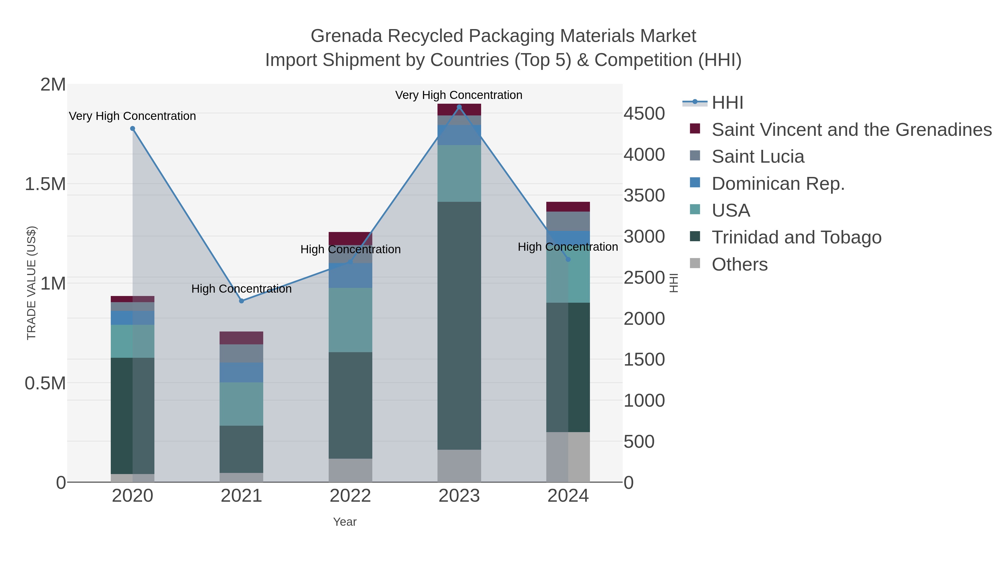Screen dimensions: 1007x566
Task: Click the 2500 right-axis tick label
Action: [644, 278]
